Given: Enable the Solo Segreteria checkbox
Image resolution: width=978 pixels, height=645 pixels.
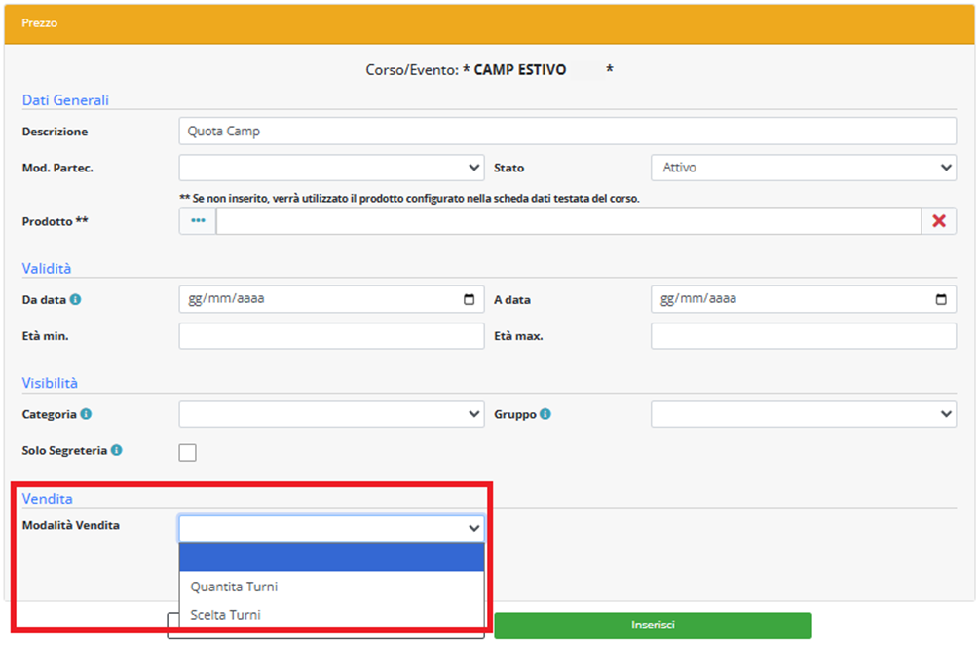Looking at the screenshot, I should point(188,452).
